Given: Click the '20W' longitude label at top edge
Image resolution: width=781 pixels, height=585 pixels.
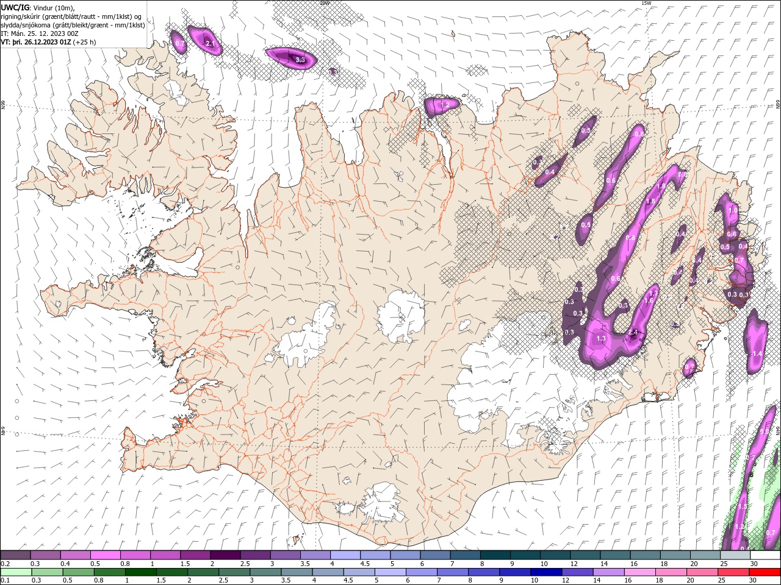Looking at the screenshot, I should [x=325, y=3].
